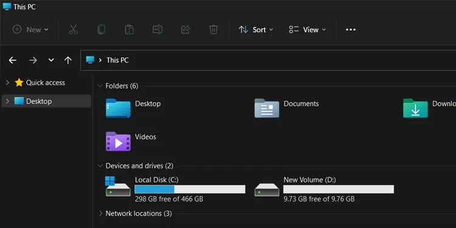Select Quick access in navigation pane
Viewport: 456px width, 228px height.
point(46,83)
